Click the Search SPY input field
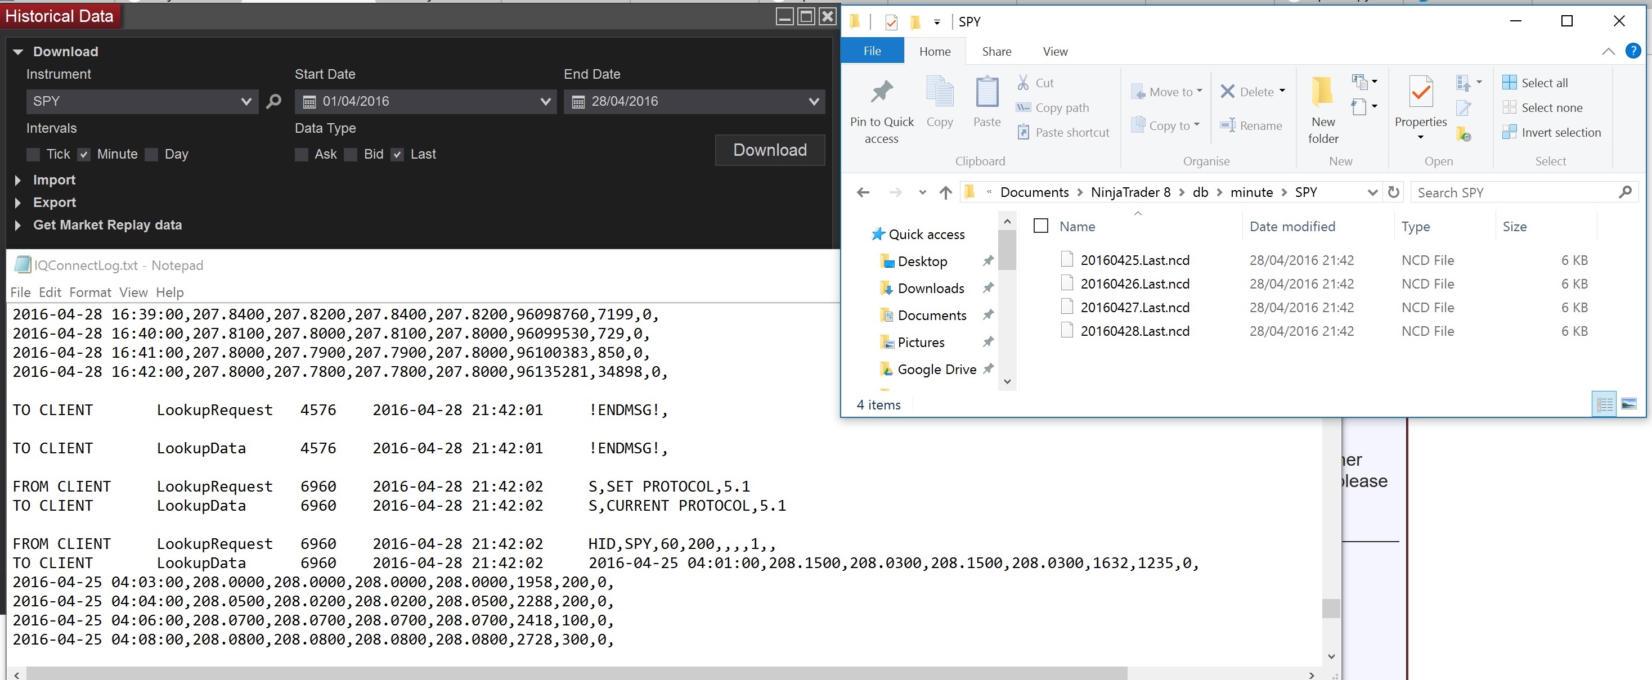The width and height of the screenshot is (1652, 680). click(1514, 192)
